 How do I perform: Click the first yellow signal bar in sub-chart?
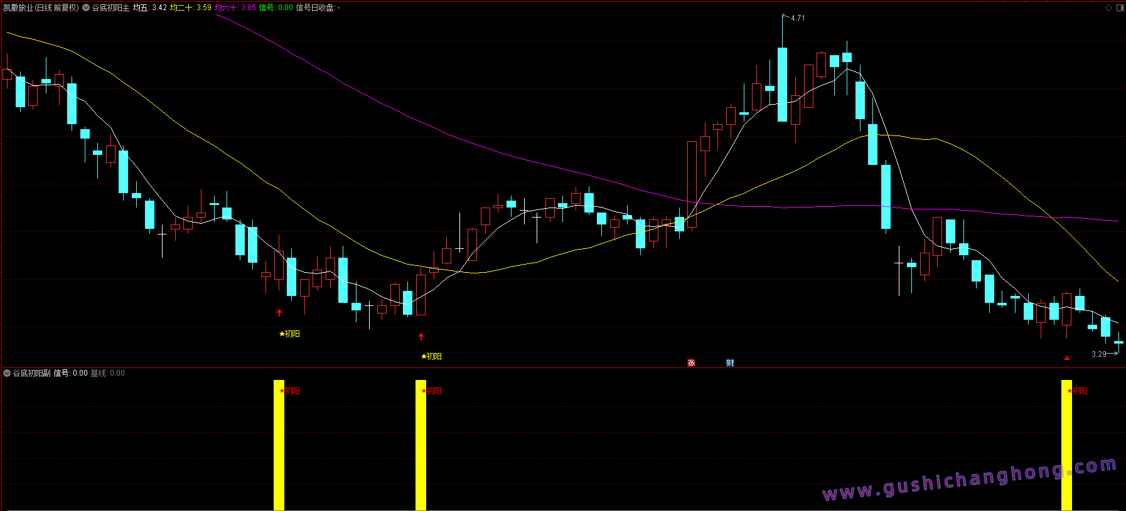tap(279, 445)
